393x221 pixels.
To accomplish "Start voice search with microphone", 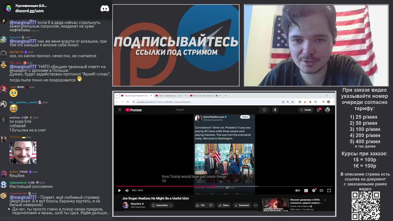I will (275, 110).
